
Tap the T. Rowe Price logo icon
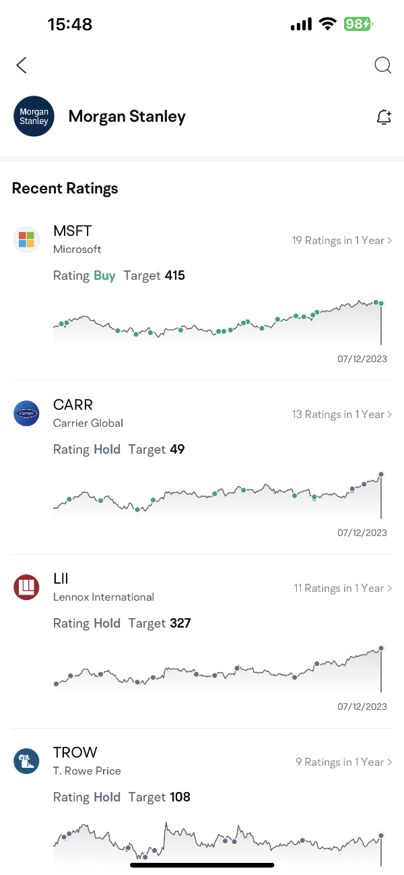(x=26, y=761)
